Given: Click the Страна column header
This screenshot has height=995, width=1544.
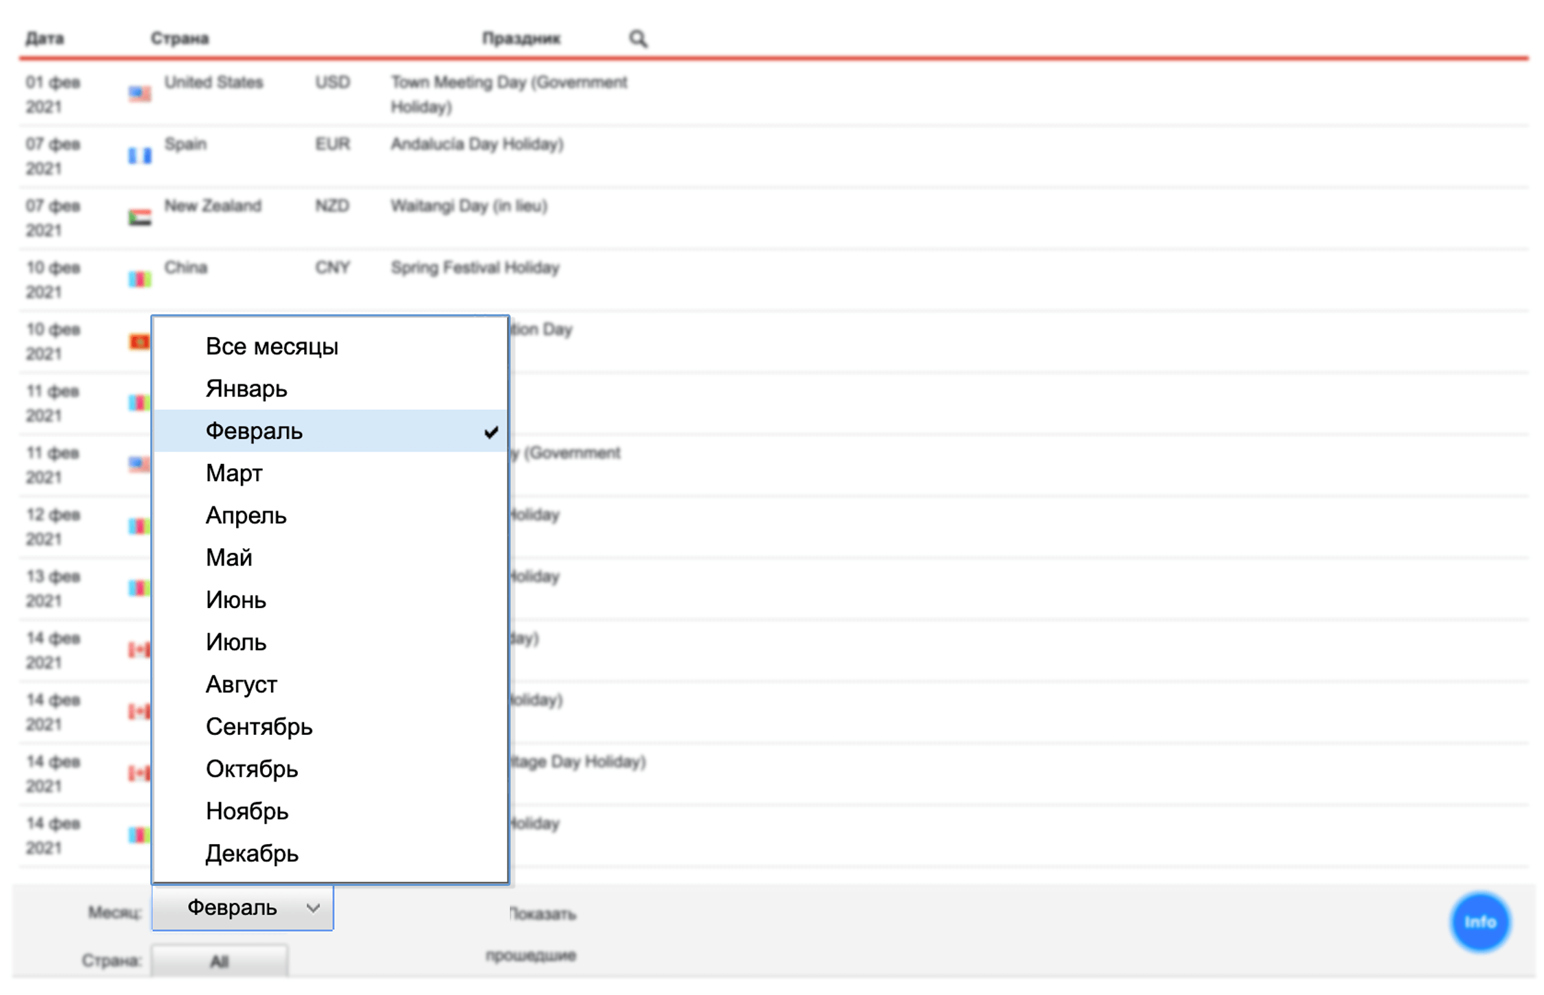Looking at the screenshot, I should (180, 38).
